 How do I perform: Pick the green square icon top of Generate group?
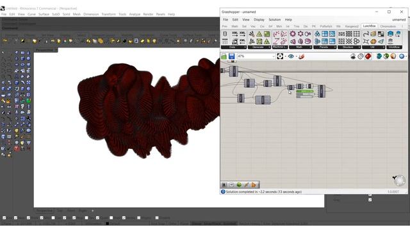click(266, 34)
